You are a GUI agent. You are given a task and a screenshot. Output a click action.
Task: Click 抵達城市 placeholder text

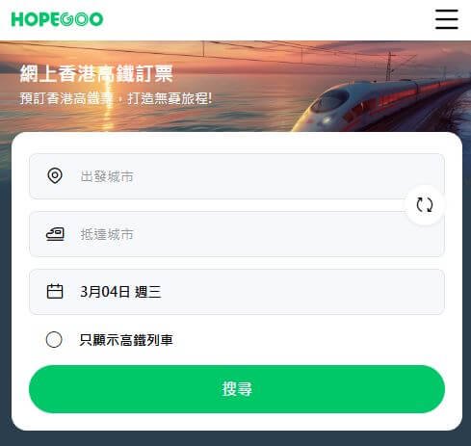pyautogui.click(x=107, y=234)
